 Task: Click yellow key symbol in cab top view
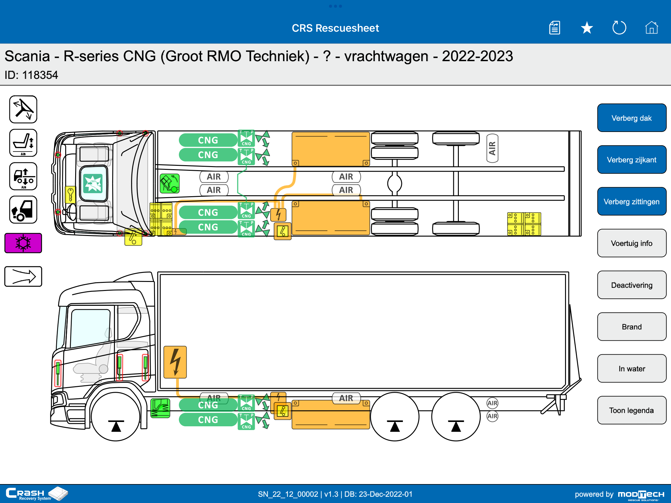[71, 195]
